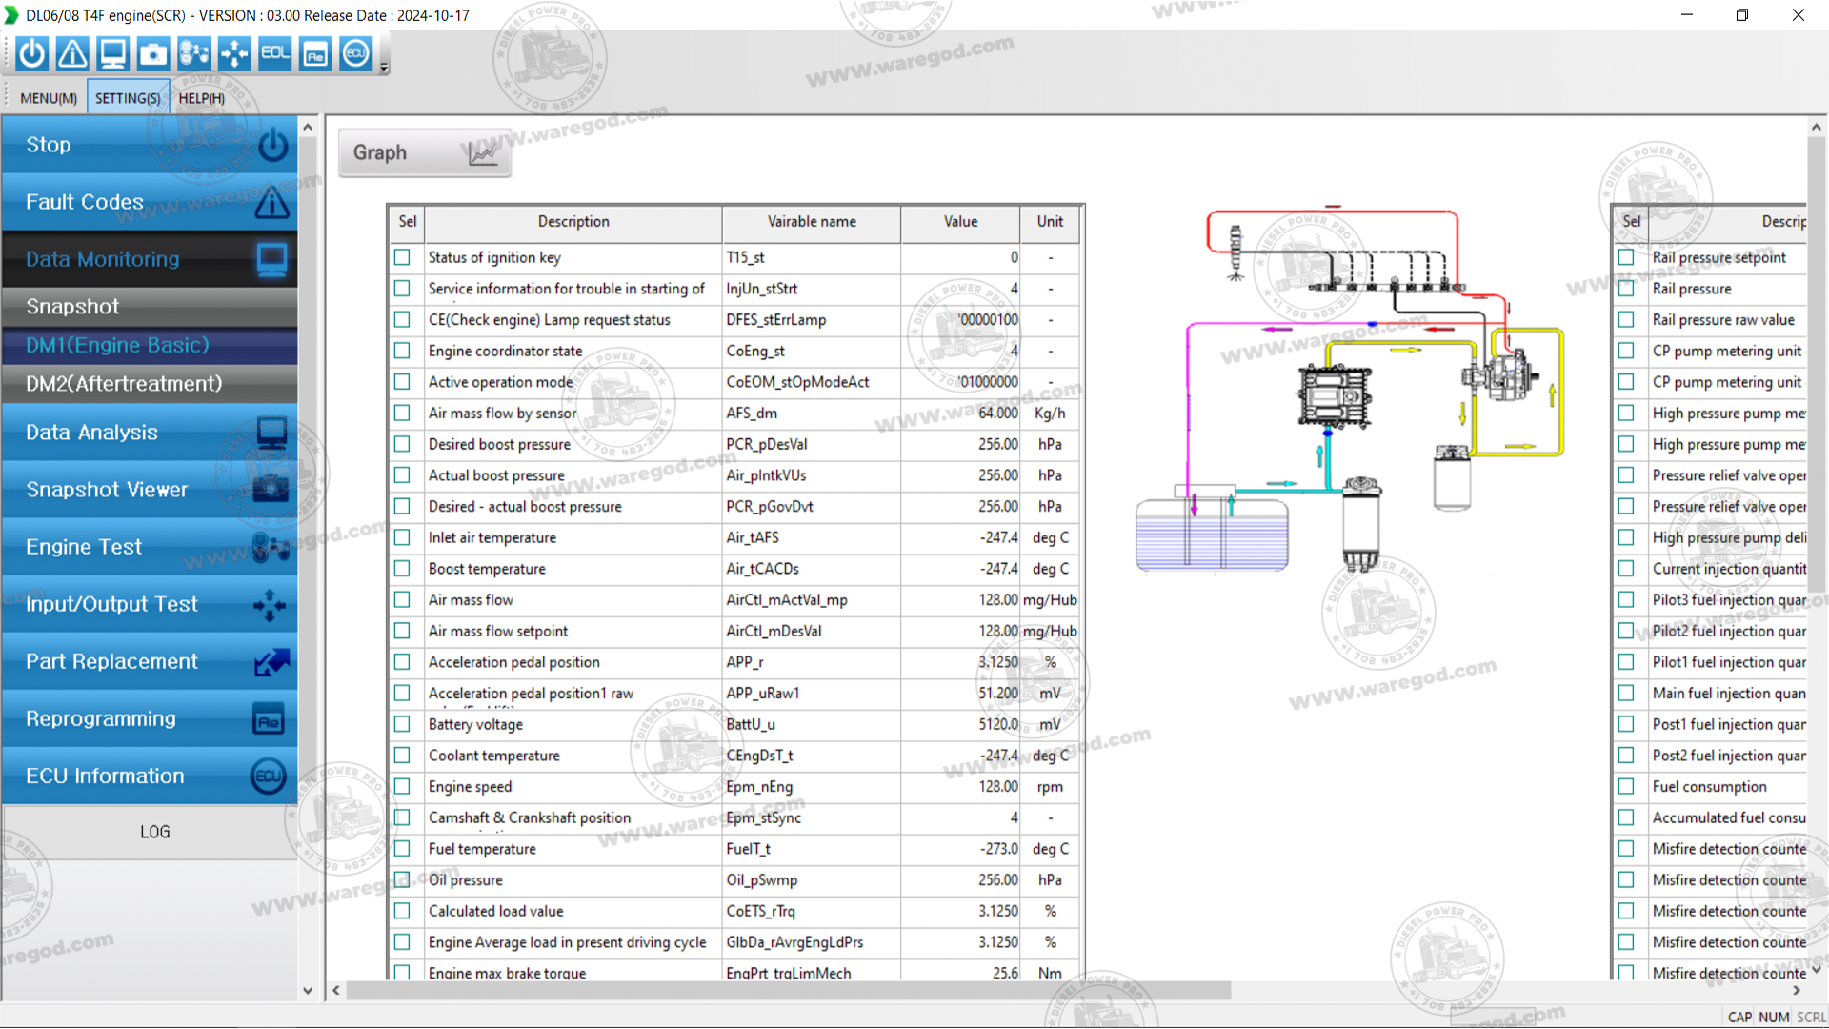Screen dimensions: 1829x1029
Task: Expand the toolbar overflow arrow
Action: click(x=385, y=68)
